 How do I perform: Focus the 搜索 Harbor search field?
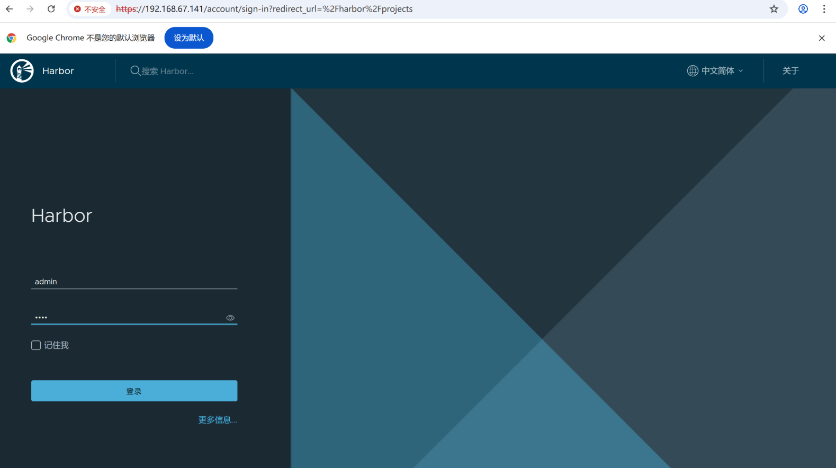[x=167, y=71]
